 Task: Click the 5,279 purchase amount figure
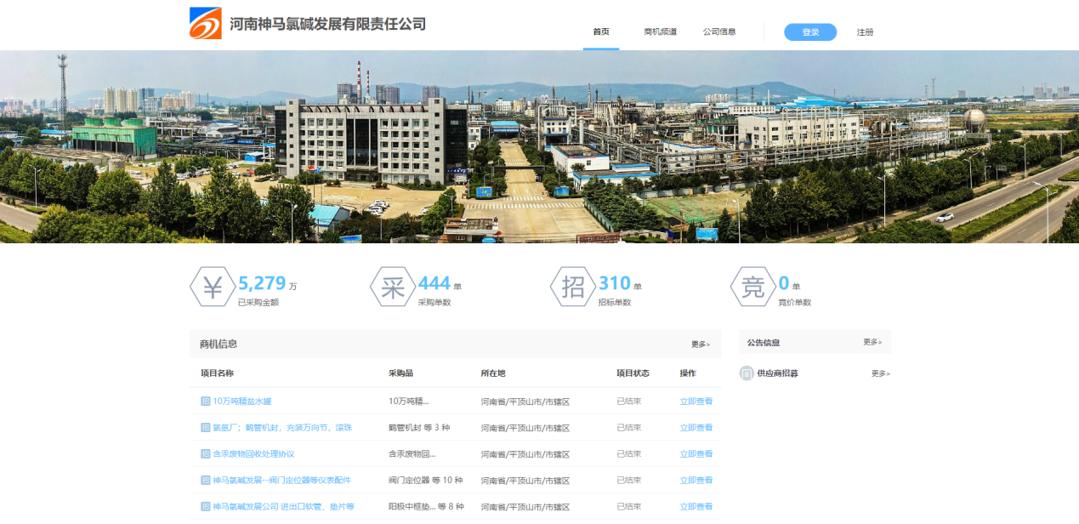[x=262, y=283]
